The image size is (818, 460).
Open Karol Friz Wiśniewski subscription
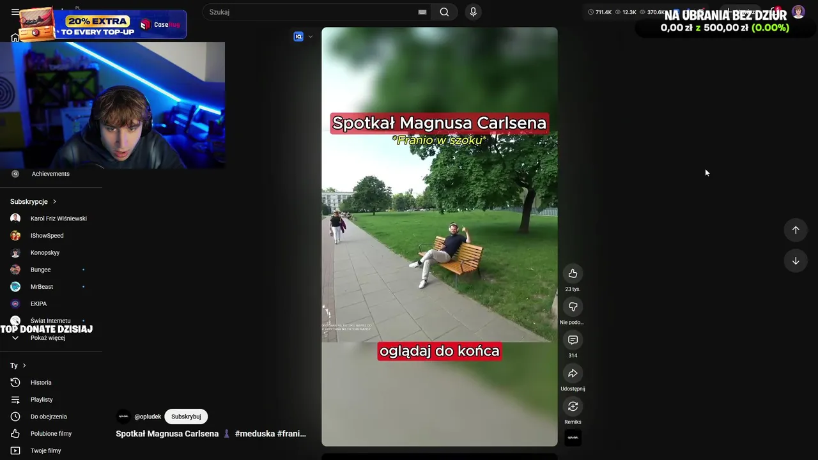pyautogui.click(x=51, y=218)
